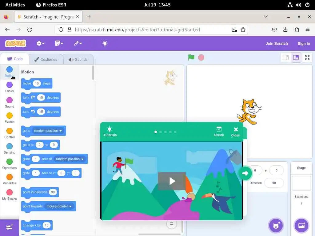Open system volume indicator

pyautogui.click(x=298, y=5)
